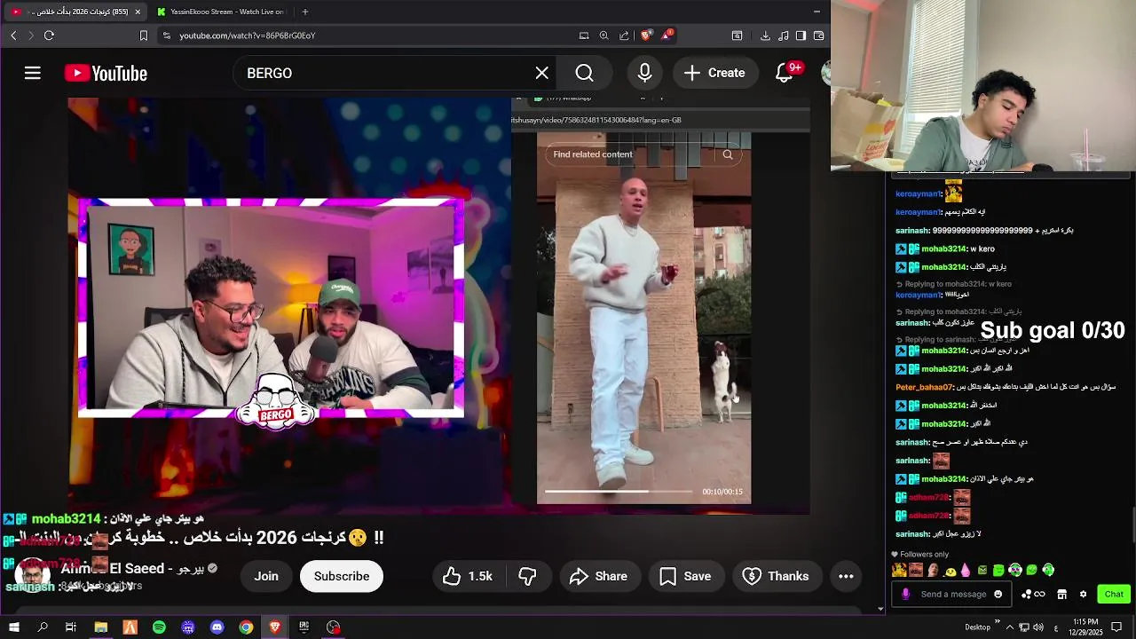Open a new browser tab

[305, 12]
